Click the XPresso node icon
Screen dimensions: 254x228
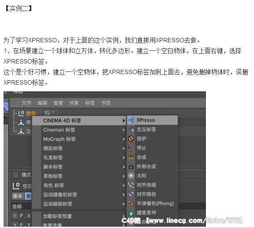click(131, 120)
